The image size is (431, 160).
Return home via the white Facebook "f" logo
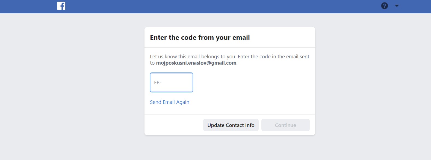(61, 6)
